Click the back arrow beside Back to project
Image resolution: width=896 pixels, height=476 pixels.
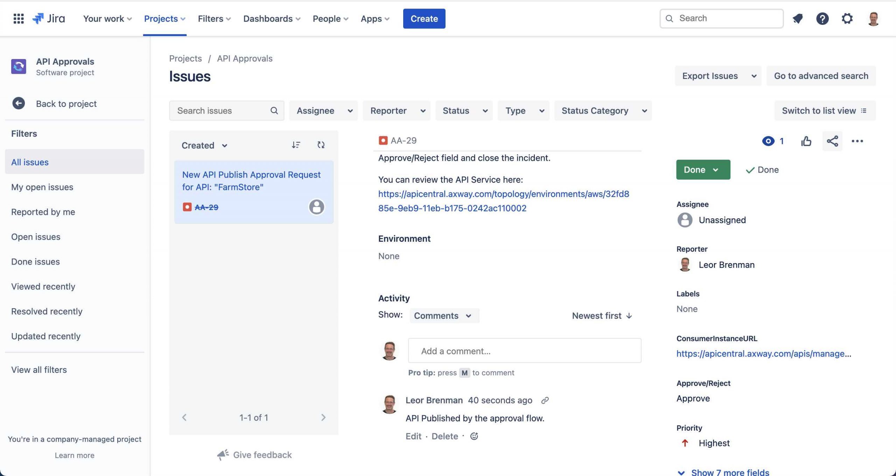coord(19,103)
